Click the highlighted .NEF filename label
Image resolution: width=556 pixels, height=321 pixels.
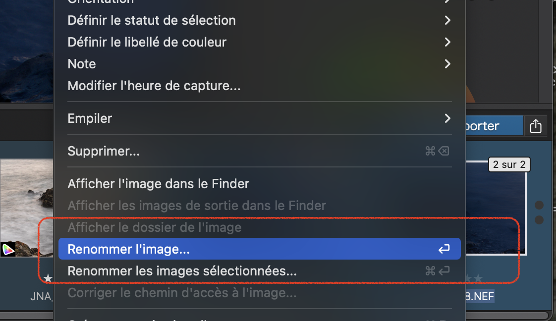[481, 297]
